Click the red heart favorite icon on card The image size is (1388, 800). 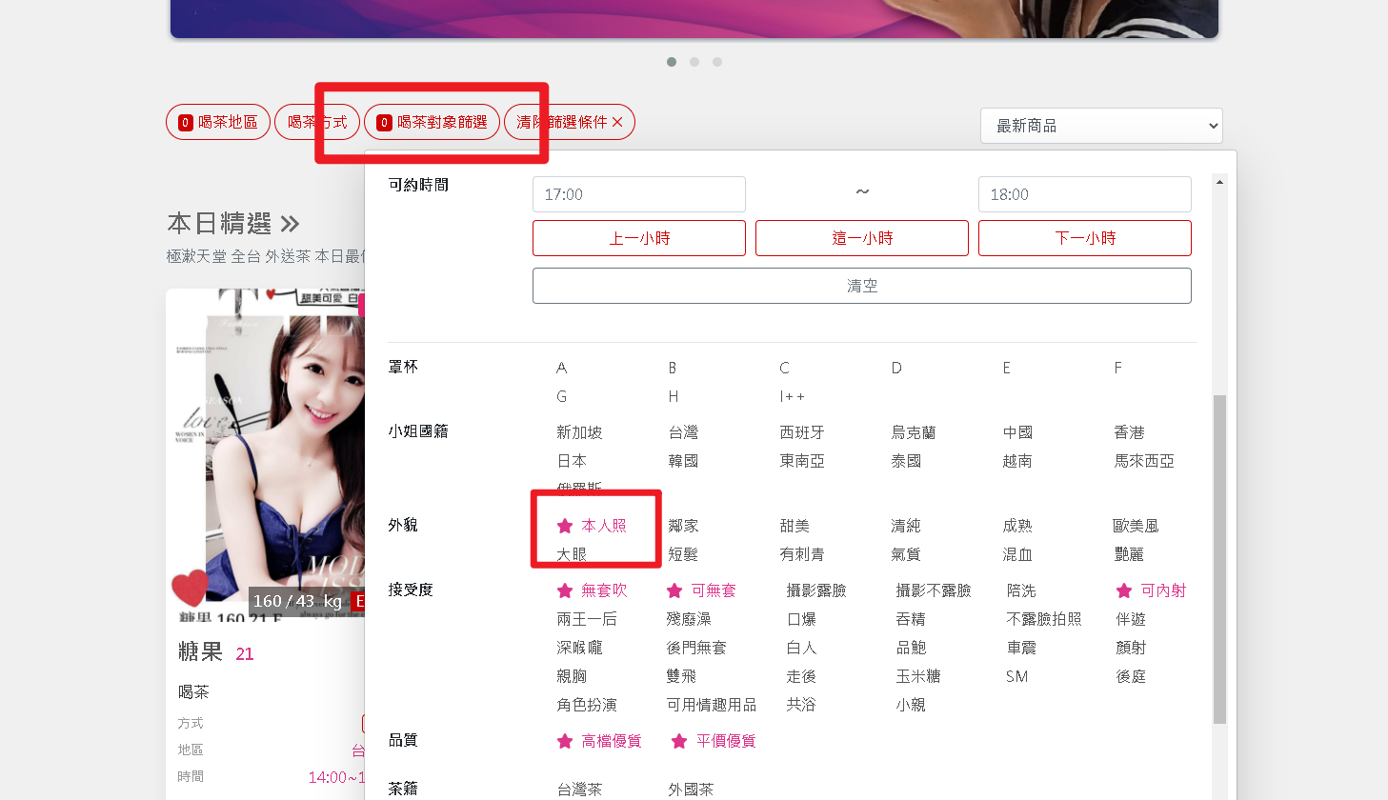tap(190, 588)
